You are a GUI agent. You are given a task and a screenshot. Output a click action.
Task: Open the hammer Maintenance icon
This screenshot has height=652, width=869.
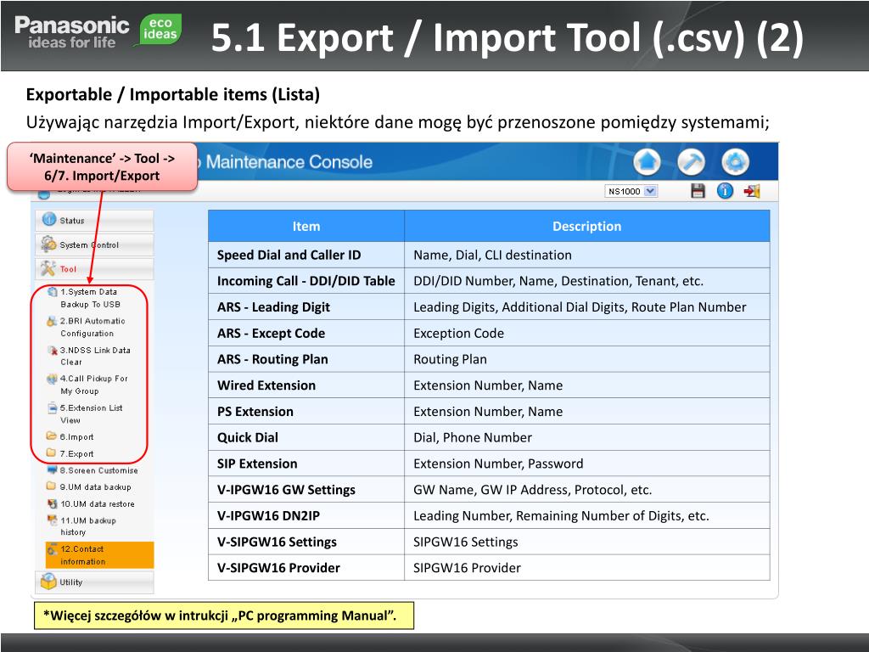(692, 161)
